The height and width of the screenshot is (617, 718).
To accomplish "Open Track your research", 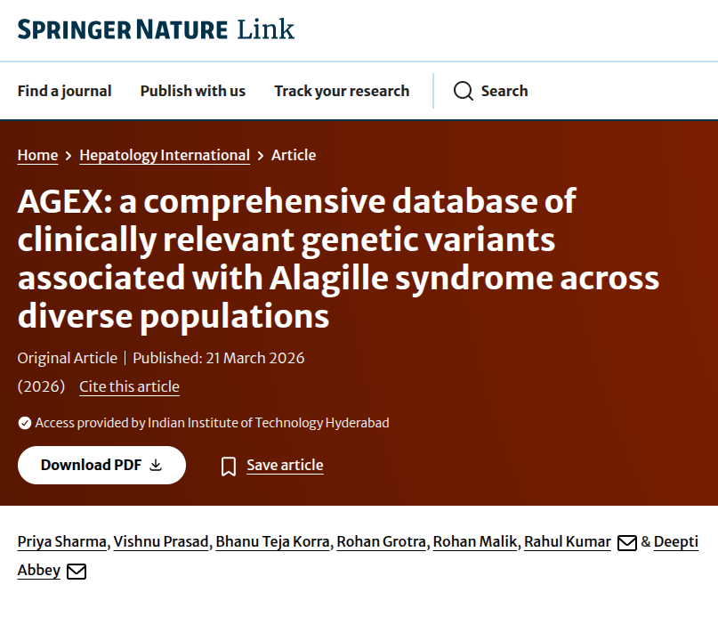I will [x=342, y=91].
